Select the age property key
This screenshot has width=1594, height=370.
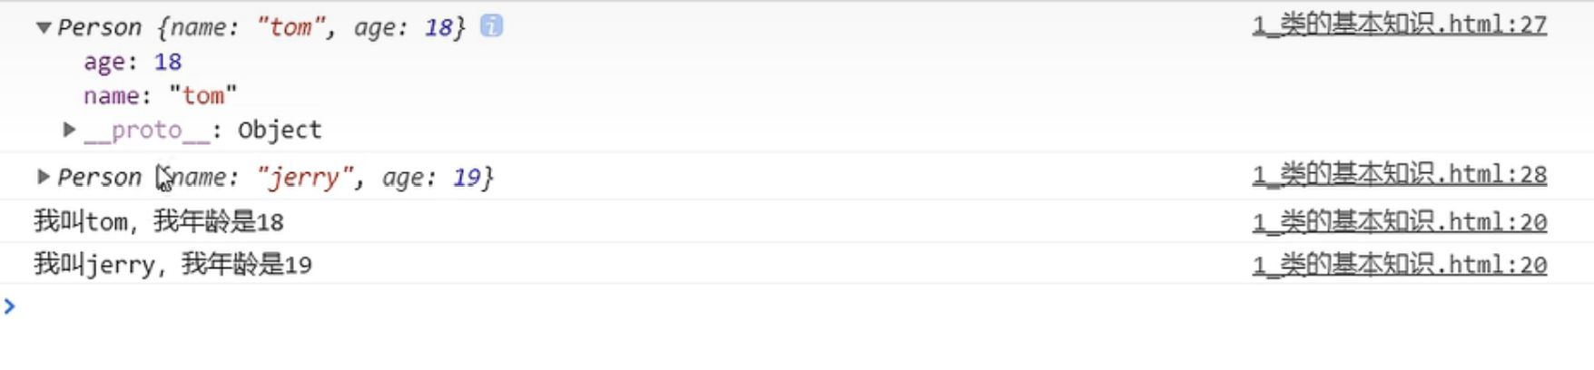[x=103, y=62]
